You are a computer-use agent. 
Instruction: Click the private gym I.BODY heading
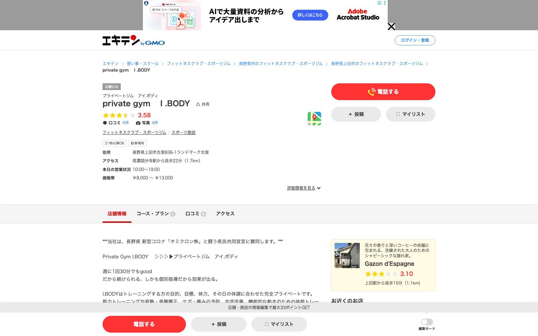pyautogui.click(x=146, y=103)
